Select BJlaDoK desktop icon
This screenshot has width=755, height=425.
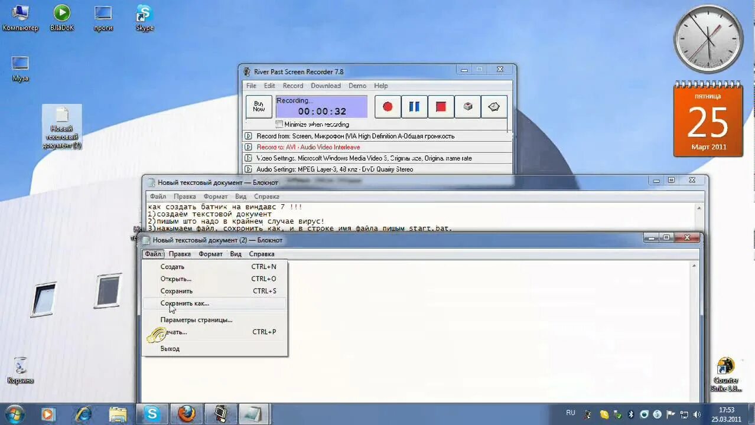point(62,18)
